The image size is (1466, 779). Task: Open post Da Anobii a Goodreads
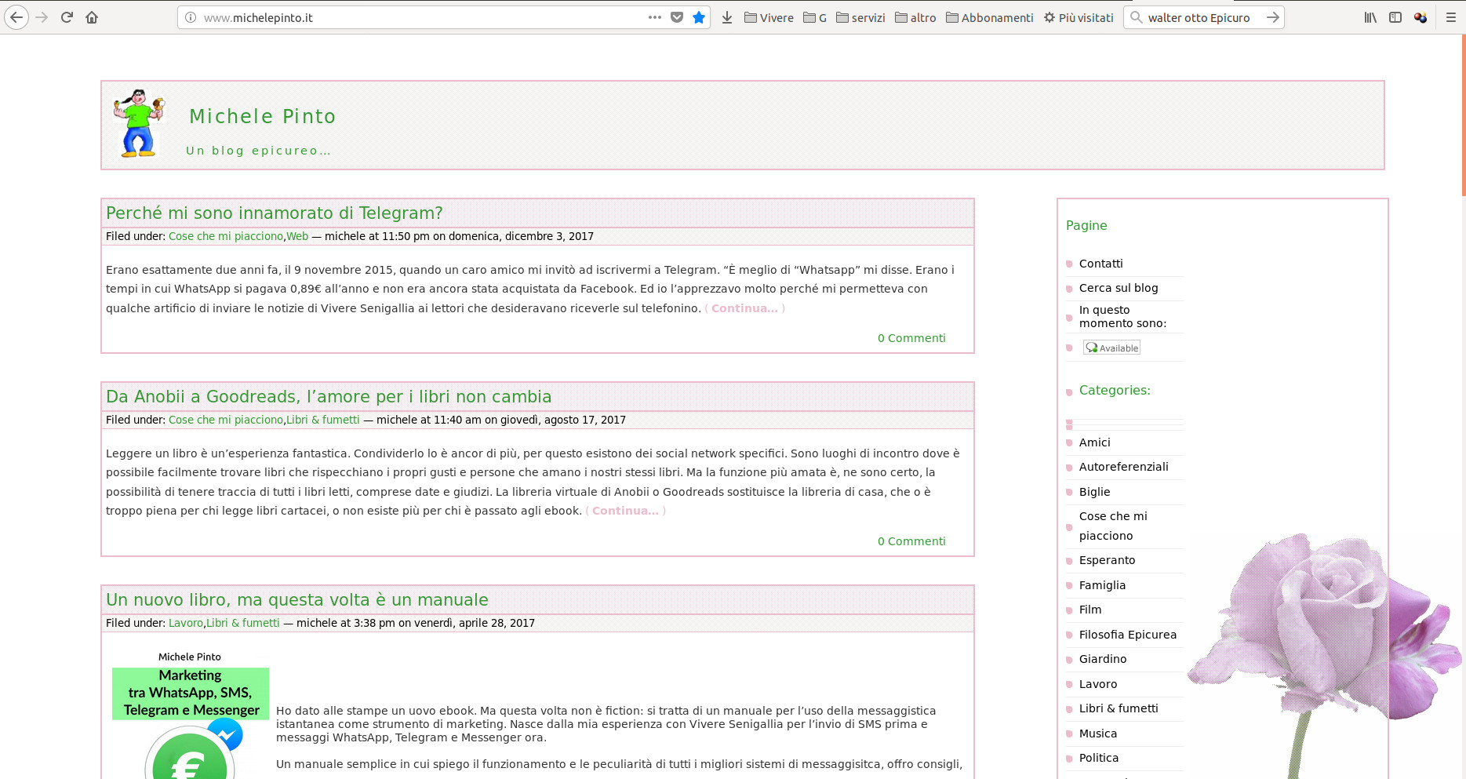(329, 396)
